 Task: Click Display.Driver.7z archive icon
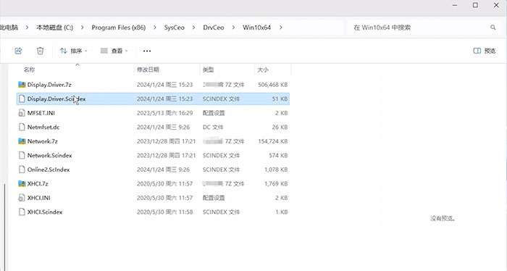[x=22, y=85]
